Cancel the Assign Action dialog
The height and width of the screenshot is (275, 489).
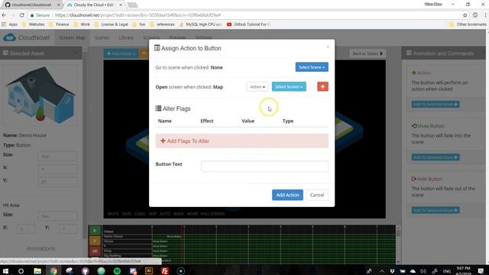(x=317, y=195)
